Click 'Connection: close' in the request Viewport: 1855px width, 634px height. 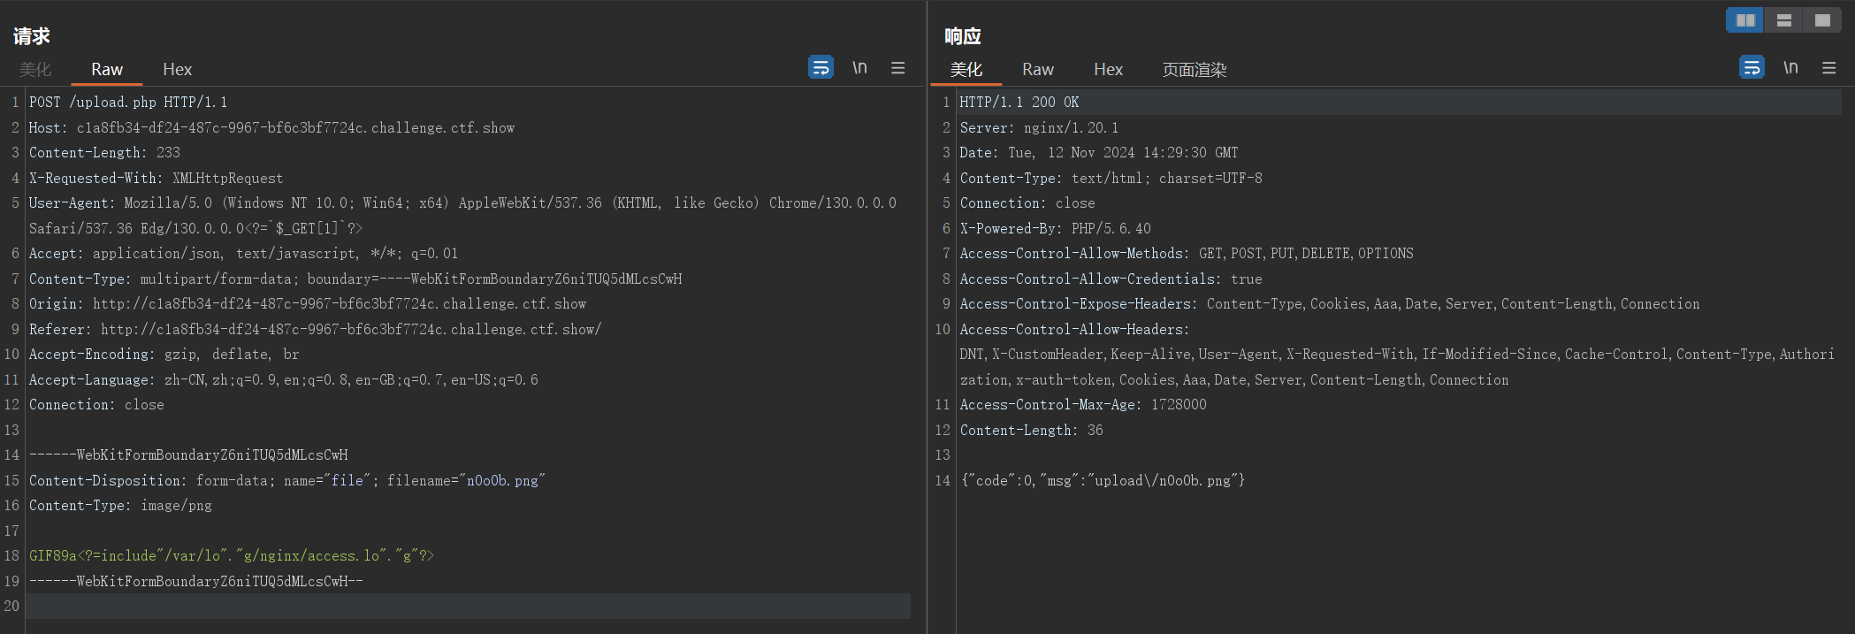96,404
